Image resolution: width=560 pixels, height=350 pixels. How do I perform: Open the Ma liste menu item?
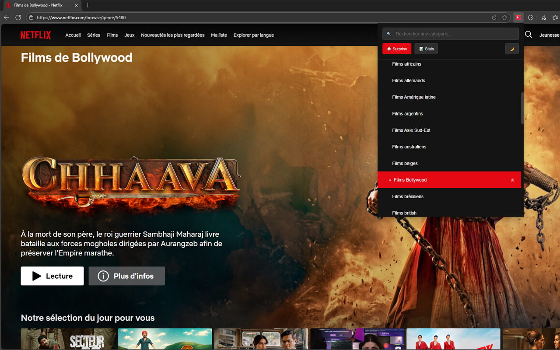(x=219, y=35)
